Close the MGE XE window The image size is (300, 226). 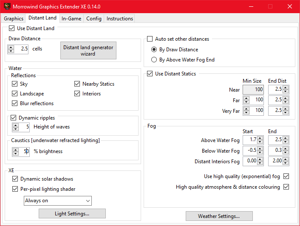290,6
